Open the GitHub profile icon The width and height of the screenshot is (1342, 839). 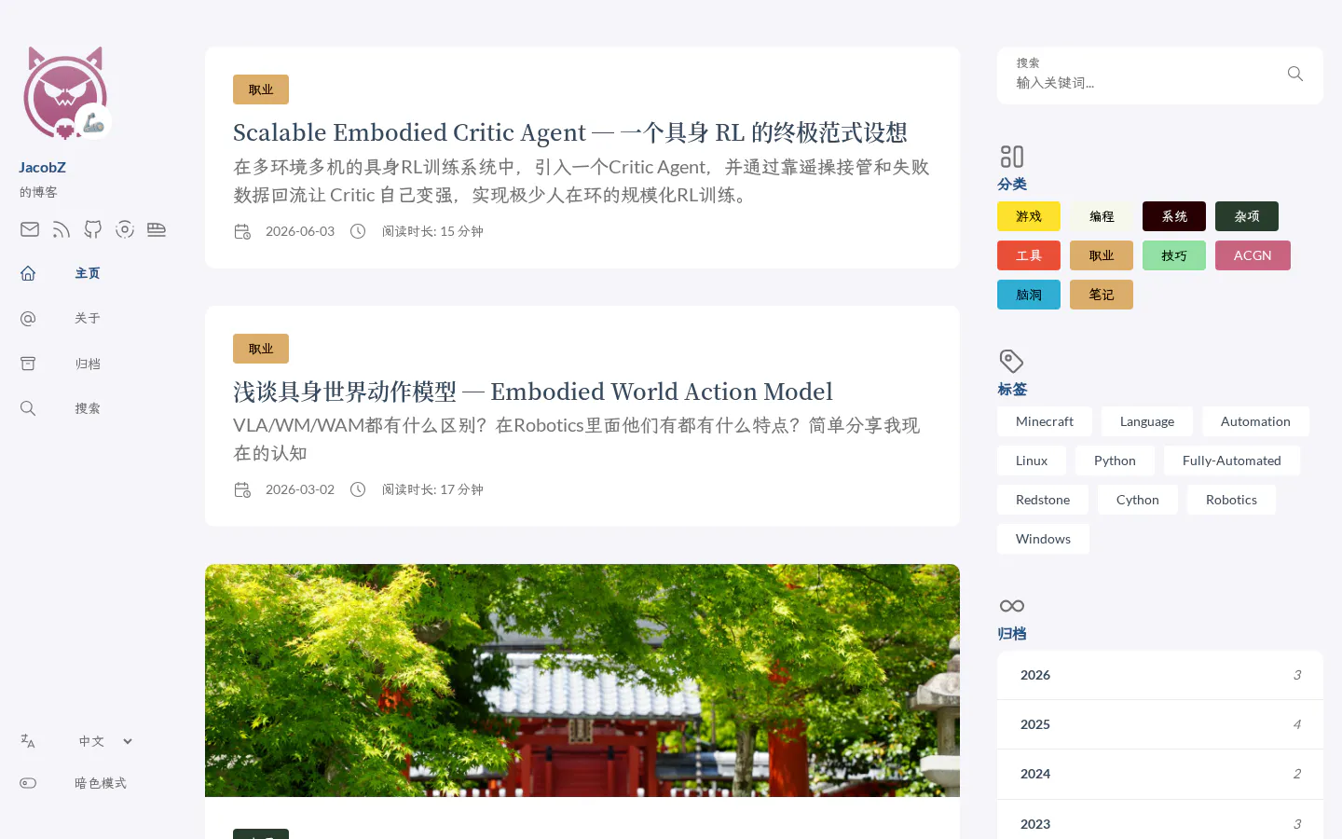coord(93,229)
